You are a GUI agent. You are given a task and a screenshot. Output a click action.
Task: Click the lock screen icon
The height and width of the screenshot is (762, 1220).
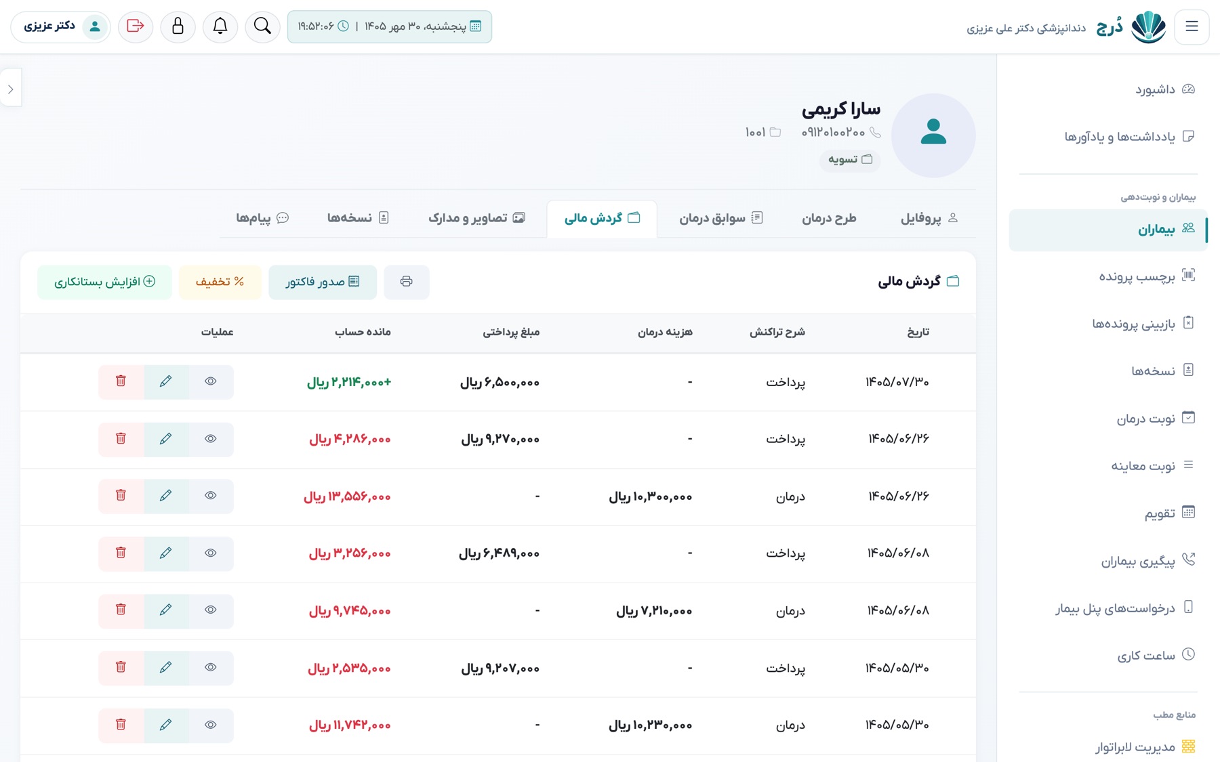pyautogui.click(x=178, y=26)
